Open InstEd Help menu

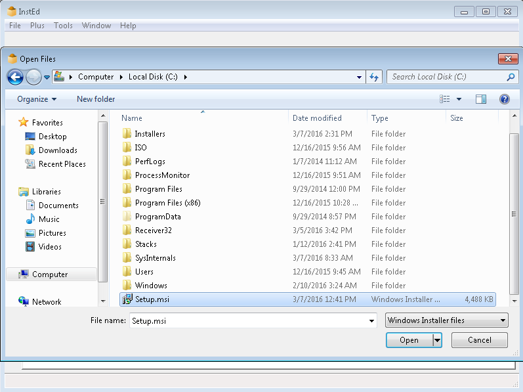[128, 26]
